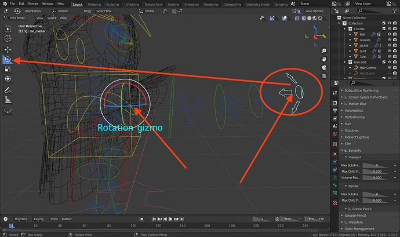Open the Pose menu in viewport header

click(x=64, y=18)
